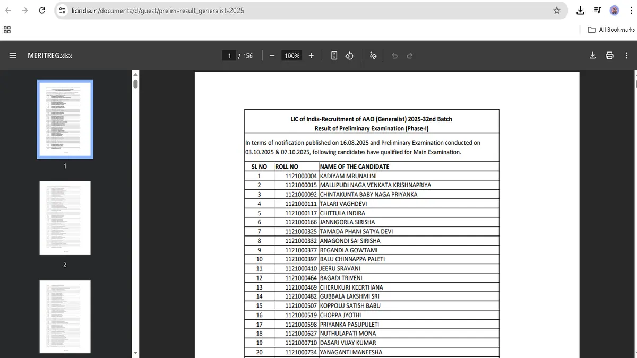Open Chrome's three-dot menu
This screenshot has width=637, height=358.
(631, 10)
